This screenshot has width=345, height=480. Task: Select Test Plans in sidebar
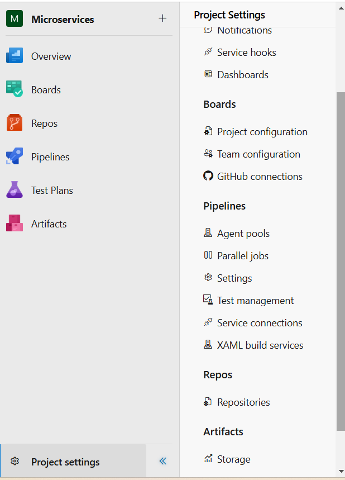click(x=52, y=191)
